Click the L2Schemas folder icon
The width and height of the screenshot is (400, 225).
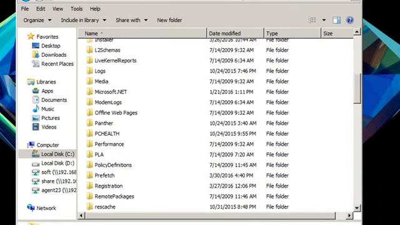(x=89, y=50)
